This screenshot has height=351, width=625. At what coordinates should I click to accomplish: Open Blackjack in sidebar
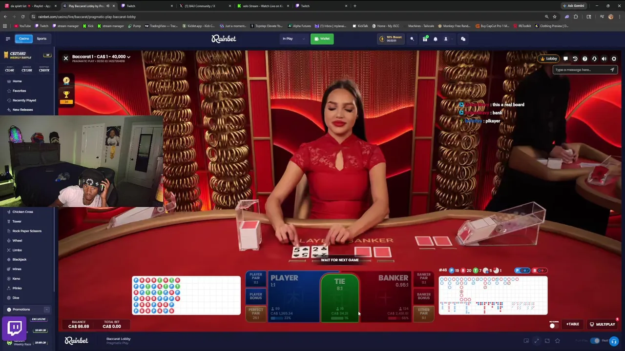pos(19,259)
